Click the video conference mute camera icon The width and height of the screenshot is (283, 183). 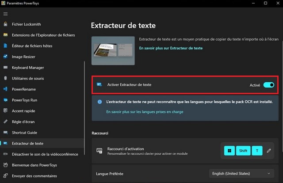(6, 154)
